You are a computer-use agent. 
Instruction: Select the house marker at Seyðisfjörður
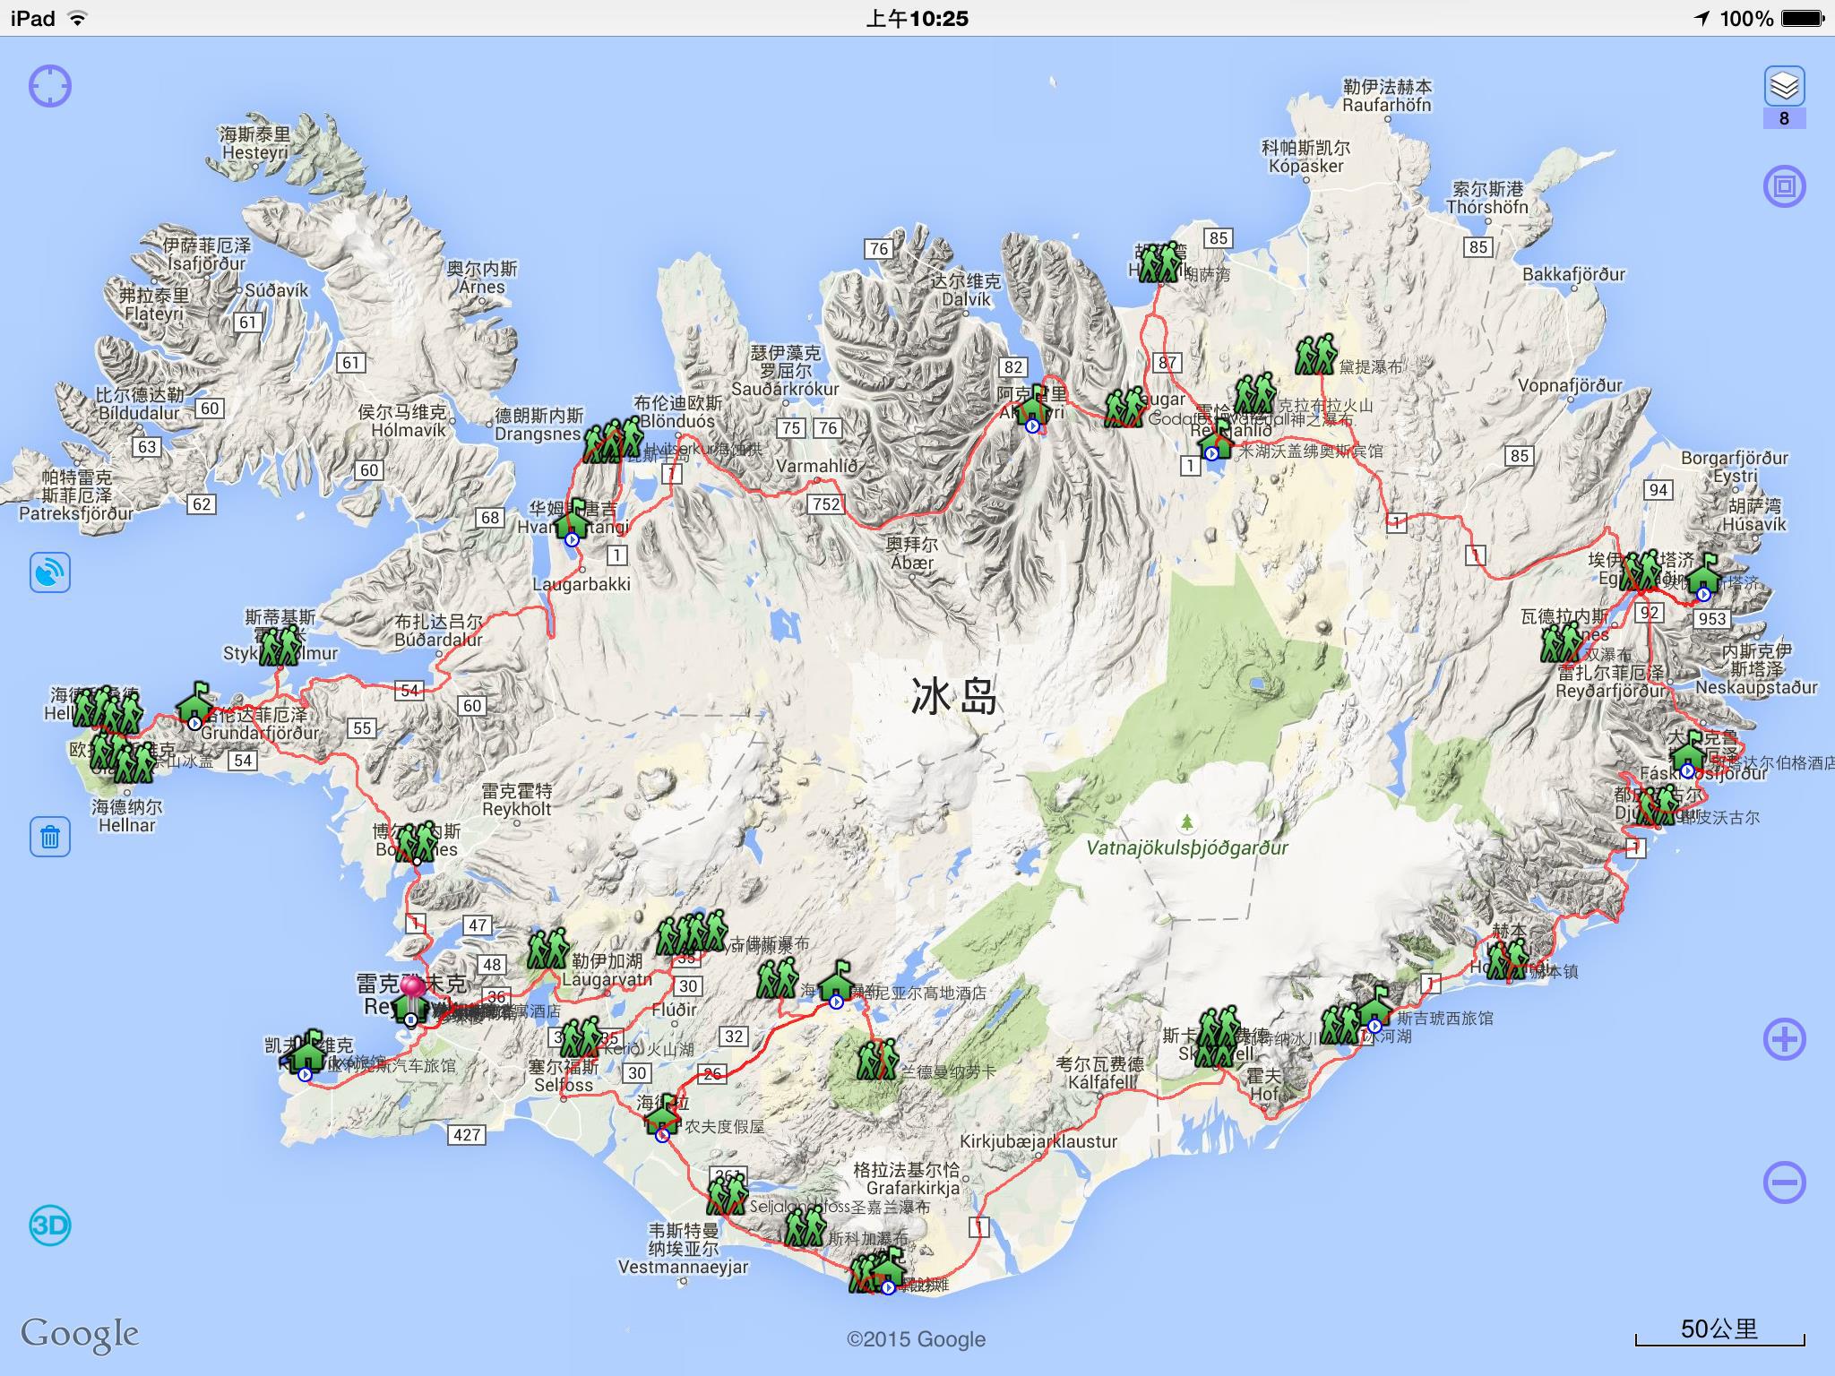point(1703,575)
